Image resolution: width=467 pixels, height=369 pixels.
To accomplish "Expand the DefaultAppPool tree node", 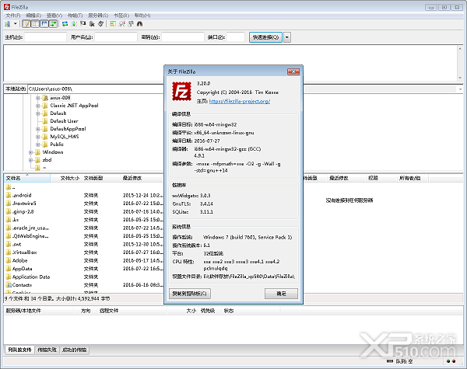I will 38,129.
